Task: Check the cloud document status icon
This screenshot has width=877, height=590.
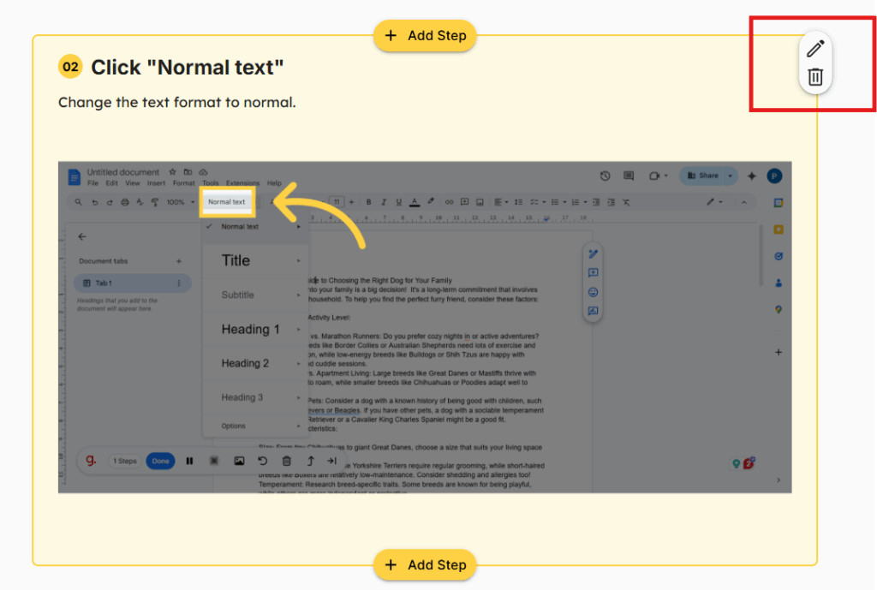Action: (203, 172)
